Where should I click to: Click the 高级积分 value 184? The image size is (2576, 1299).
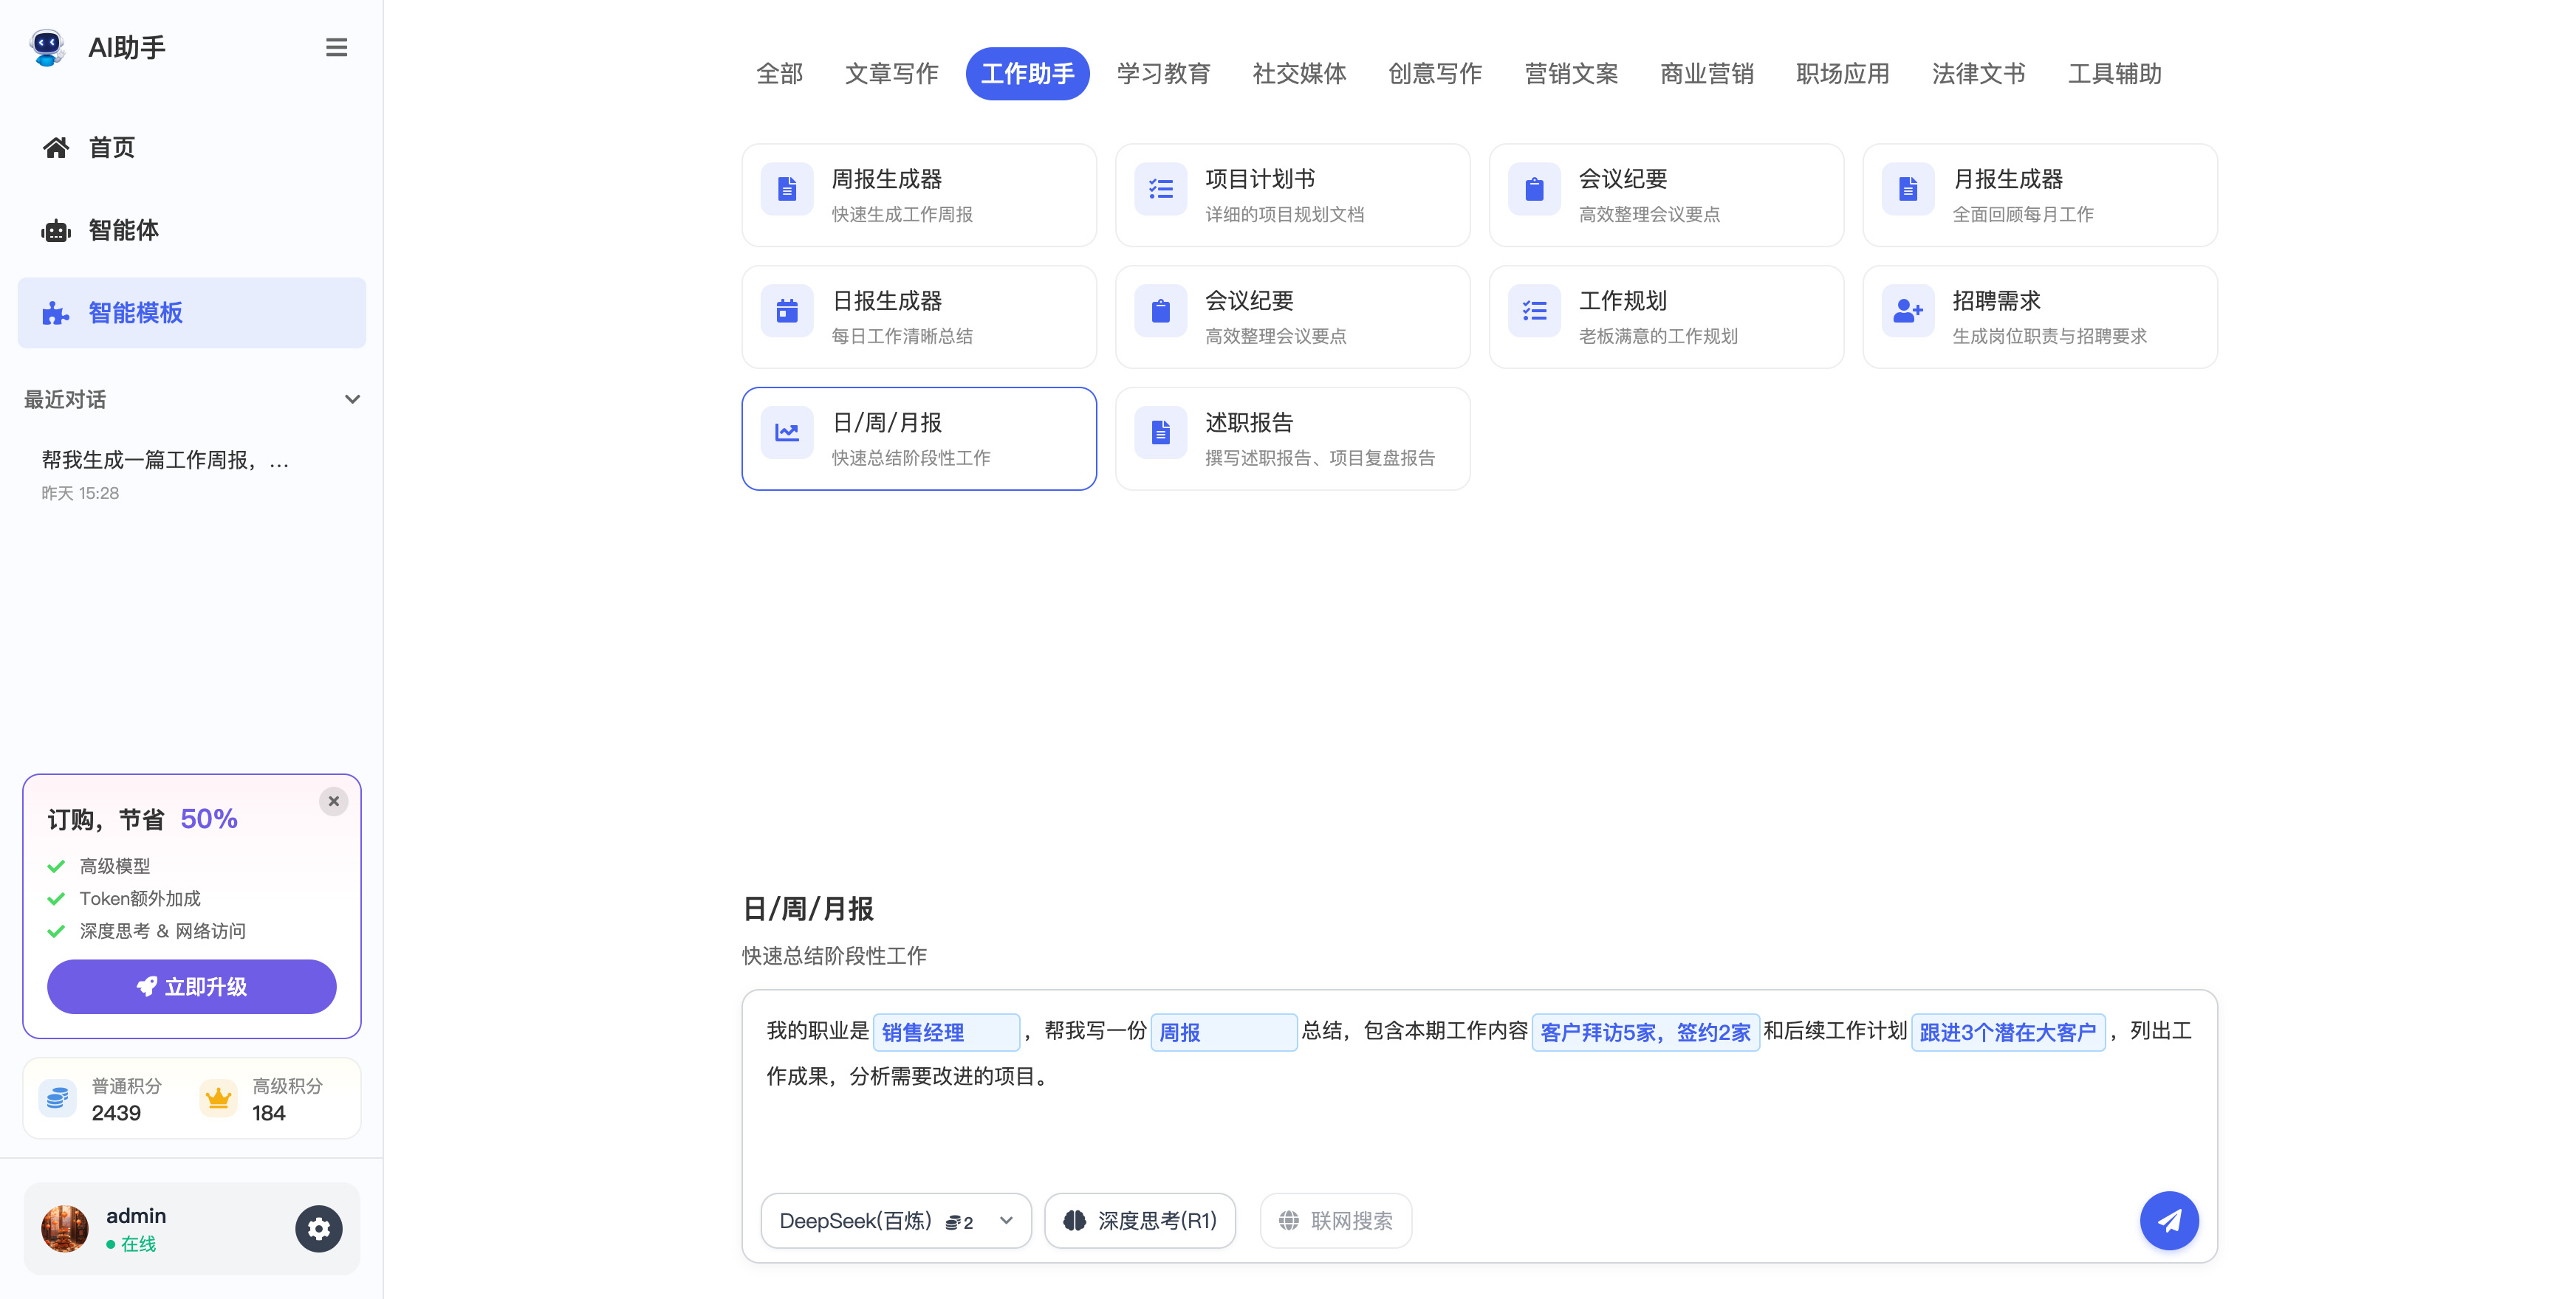(269, 1113)
